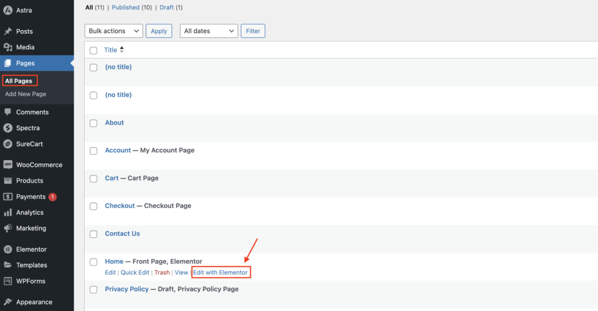Open the Media library icon

tap(8, 47)
